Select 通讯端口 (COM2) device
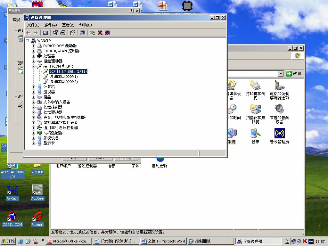 click(64, 82)
